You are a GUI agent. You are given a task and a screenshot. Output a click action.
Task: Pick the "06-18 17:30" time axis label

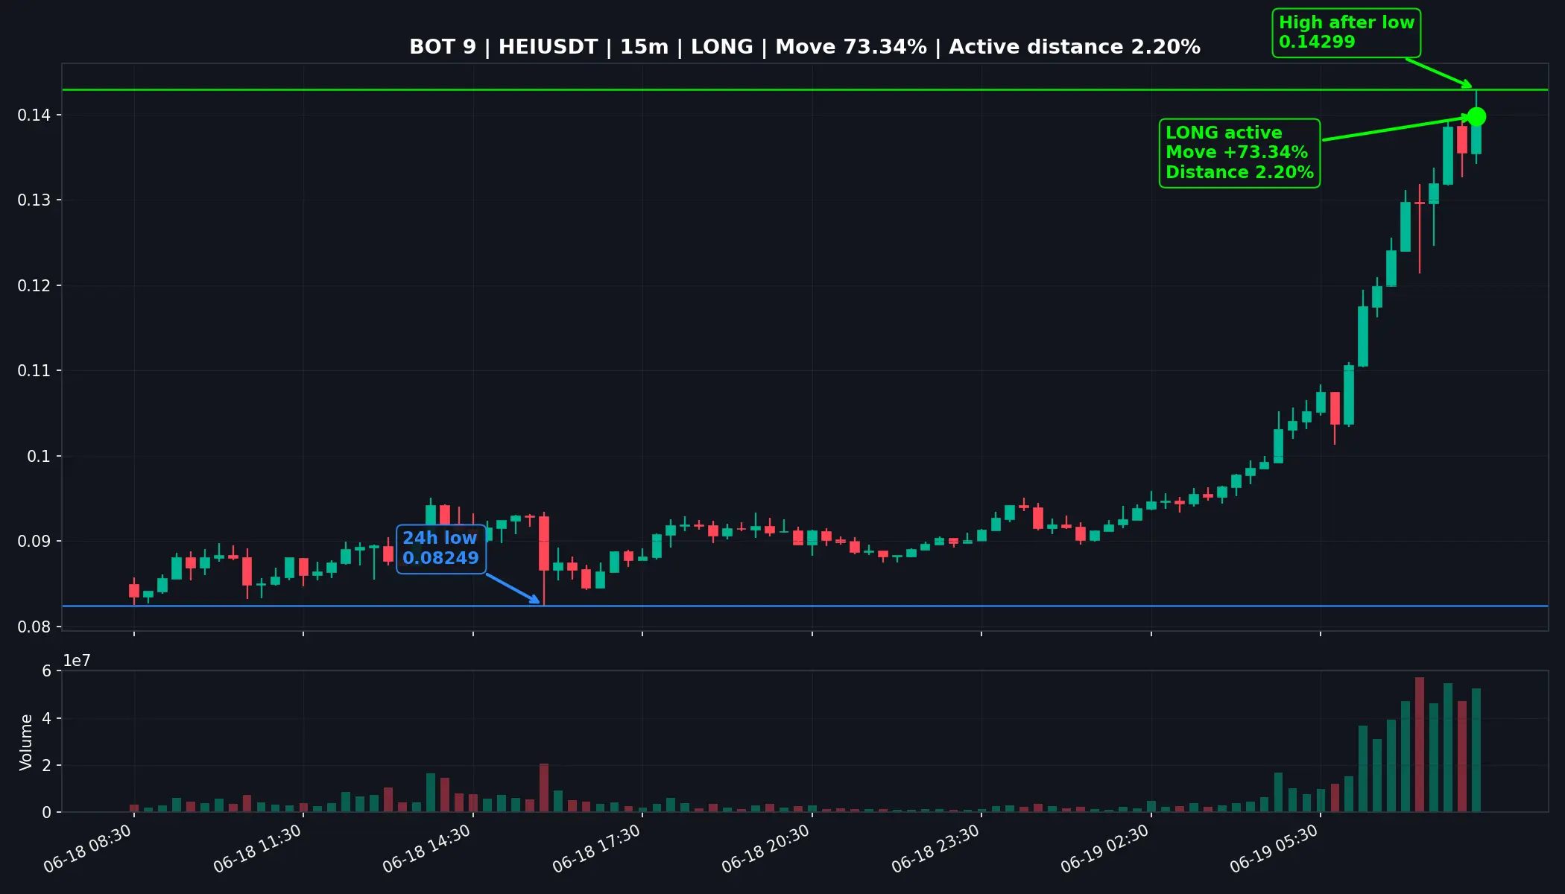[597, 849]
